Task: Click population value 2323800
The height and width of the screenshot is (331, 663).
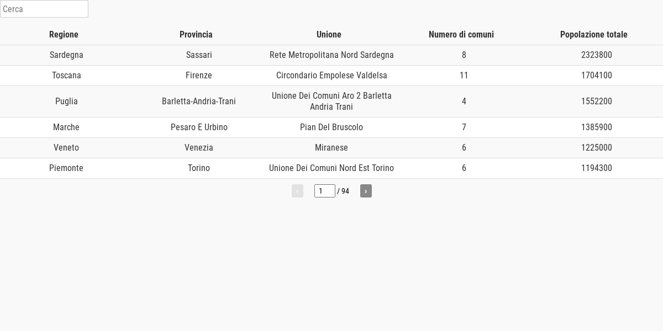Action: pyautogui.click(x=597, y=55)
